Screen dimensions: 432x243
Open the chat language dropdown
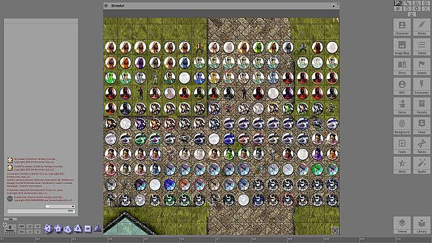60,206
